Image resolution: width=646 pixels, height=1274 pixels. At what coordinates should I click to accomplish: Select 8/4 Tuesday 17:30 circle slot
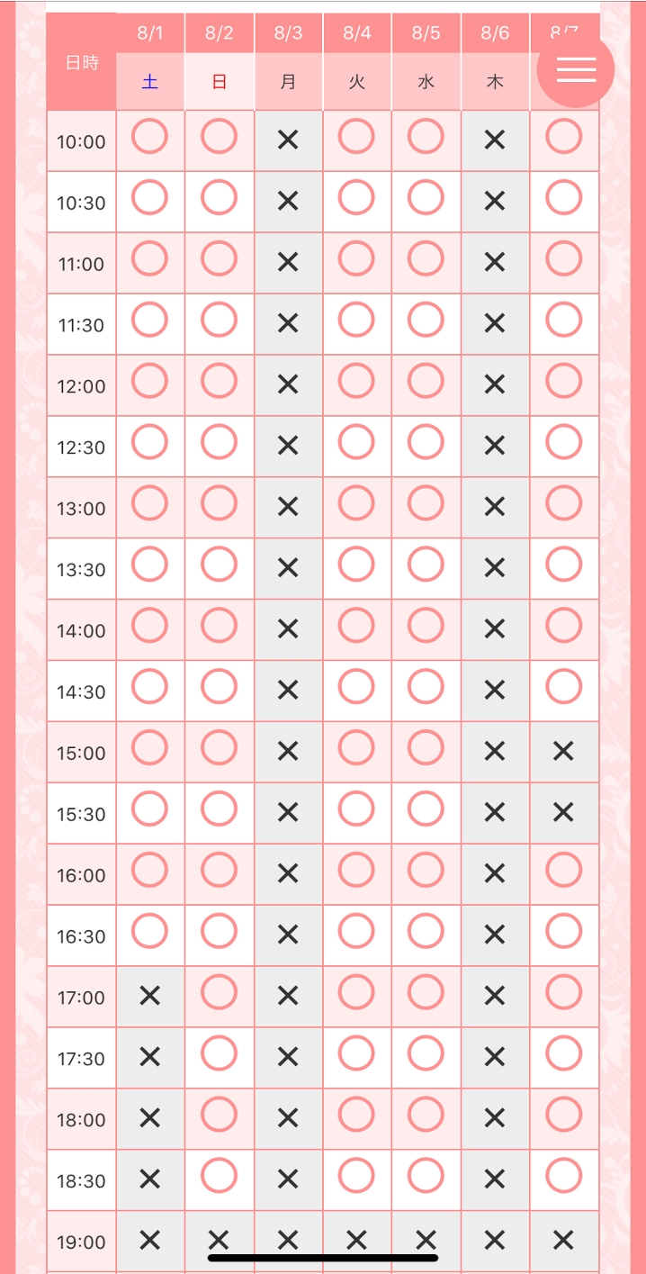pyautogui.click(x=357, y=1053)
